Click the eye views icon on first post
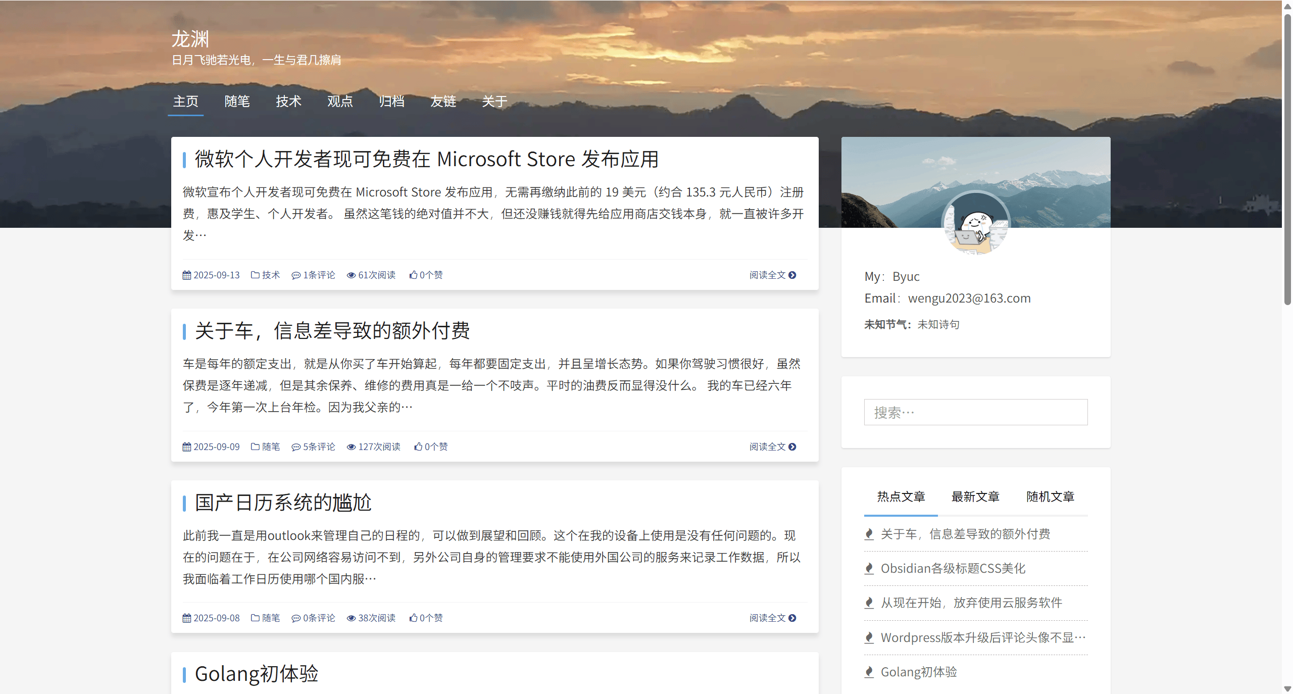Viewport: 1293px width, 694px height. (x=351, y=275)
